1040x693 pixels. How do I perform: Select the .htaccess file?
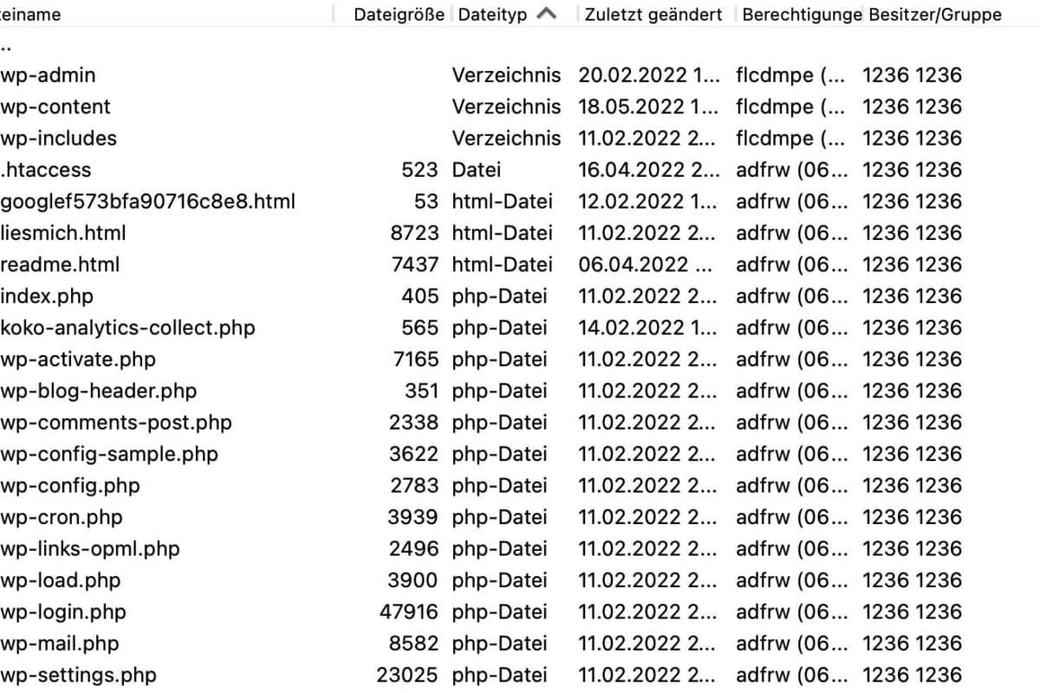(46, 170)
